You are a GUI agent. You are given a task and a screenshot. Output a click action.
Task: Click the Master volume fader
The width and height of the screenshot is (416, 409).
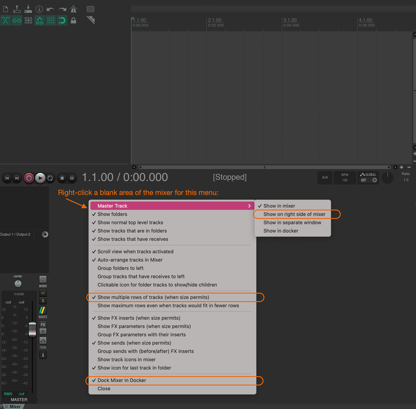tap(32, 329)
